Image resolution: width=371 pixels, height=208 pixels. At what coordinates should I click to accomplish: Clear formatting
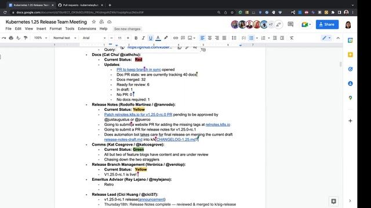click(x=292, y=38)
